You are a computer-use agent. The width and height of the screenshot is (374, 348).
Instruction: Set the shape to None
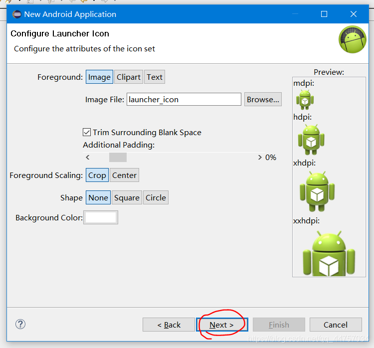[x=98, y=197]
